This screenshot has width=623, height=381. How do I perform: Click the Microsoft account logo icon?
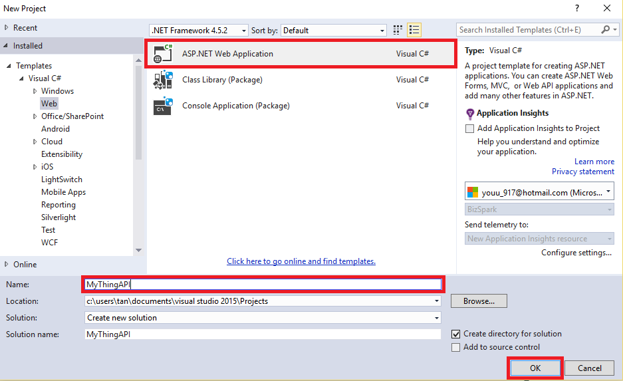pos(473,192)
